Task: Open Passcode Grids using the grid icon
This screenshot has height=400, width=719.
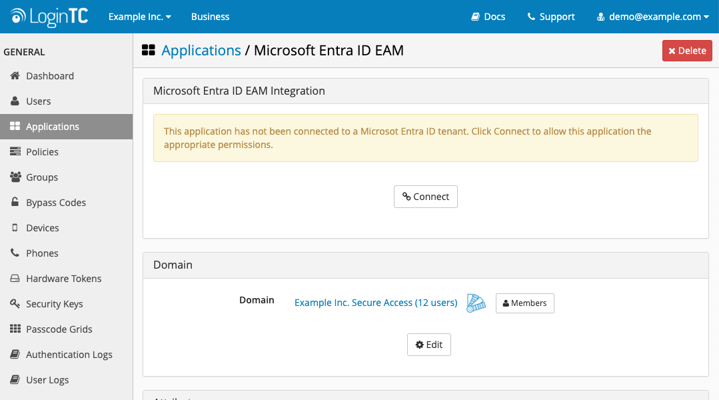Action: click(x=15, y=329)
